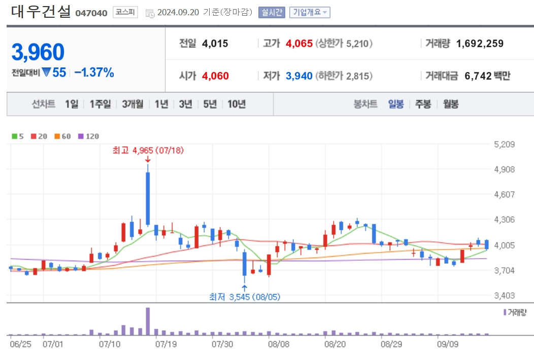Click the 07/30 date axis label
534x354 pixels.
tap(222, 344)
